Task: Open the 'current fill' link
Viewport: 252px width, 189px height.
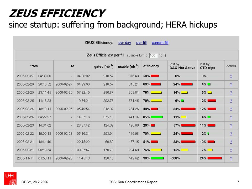Action: 160,43
